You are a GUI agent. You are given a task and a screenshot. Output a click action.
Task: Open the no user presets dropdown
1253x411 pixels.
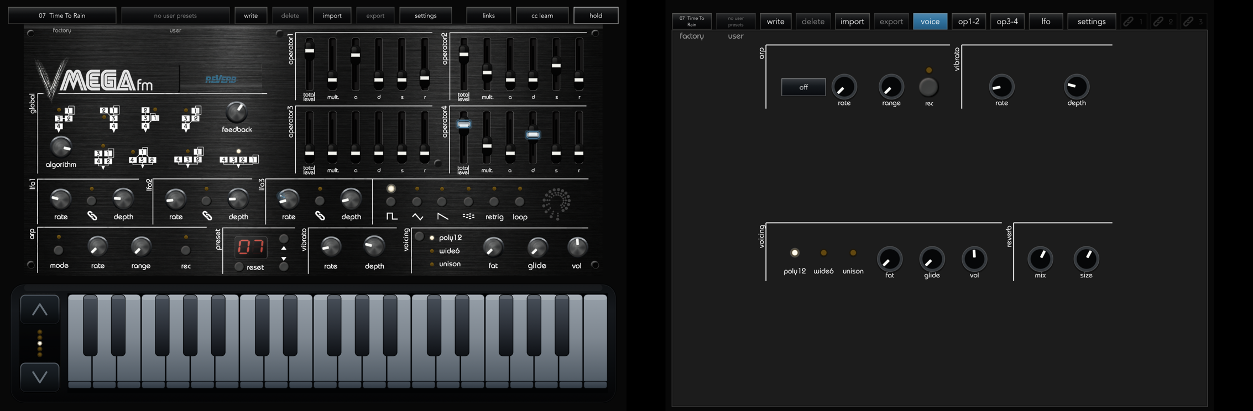click(175, 15)
